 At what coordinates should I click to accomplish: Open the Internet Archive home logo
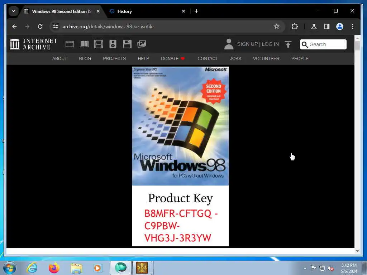pyautogui.click(x=34, y=44)
